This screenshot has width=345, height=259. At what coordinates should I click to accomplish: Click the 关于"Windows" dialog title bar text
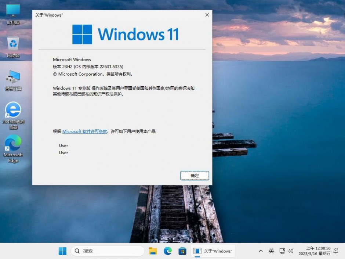(49, 15)
